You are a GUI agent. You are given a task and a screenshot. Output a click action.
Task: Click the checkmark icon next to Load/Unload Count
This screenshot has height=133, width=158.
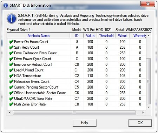pos(11,70)
